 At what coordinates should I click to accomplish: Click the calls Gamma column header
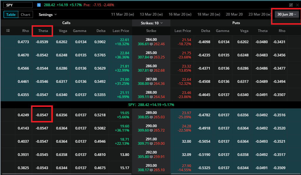[80, 31]
